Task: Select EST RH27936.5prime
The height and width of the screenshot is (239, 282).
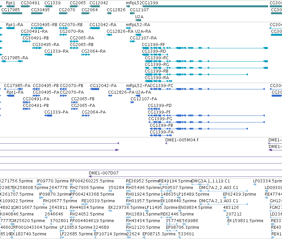Action: [87, 188]
